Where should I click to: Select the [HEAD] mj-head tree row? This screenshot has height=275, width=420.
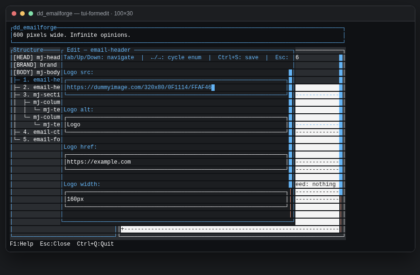(x=37, y=57)
